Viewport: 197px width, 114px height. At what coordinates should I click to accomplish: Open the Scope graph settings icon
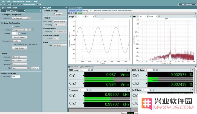click(95, 16)
